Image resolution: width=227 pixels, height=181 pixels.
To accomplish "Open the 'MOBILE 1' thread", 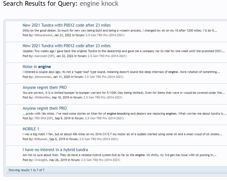I will (x=31, y=129).
